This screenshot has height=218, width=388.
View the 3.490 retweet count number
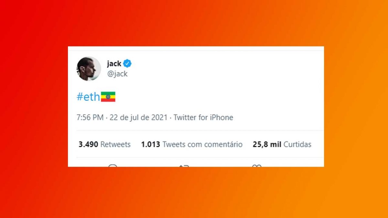tap(88, 144)
